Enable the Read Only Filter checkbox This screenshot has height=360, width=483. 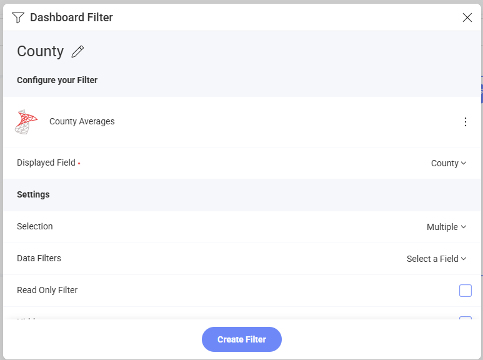(x=465, y=291)
